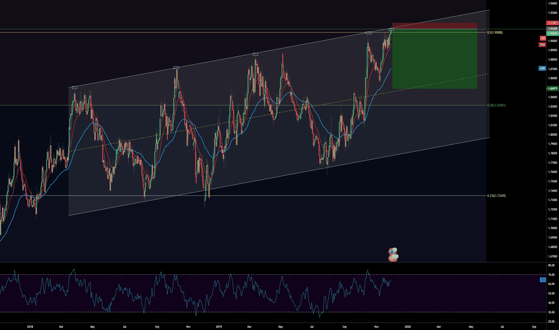
Task: Select the red stop-loss zone of short position
Action: coord(434,26)
